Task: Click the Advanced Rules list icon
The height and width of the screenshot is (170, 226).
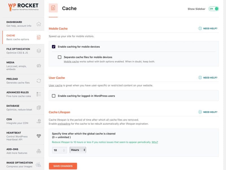Action: 39,94
